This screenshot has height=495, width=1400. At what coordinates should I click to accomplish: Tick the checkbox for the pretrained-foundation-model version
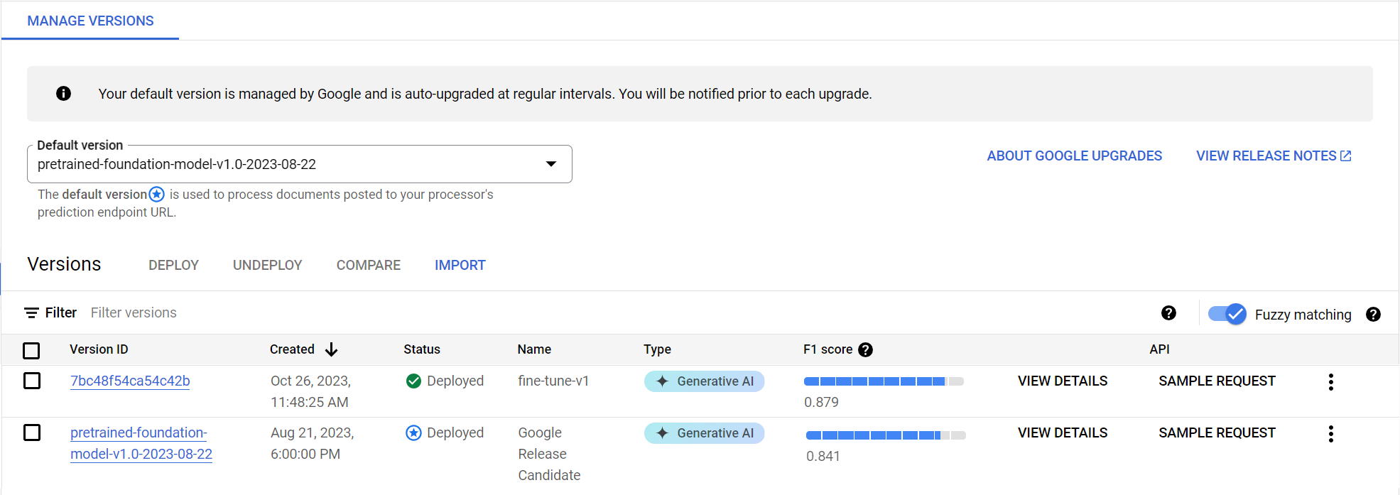32,433
